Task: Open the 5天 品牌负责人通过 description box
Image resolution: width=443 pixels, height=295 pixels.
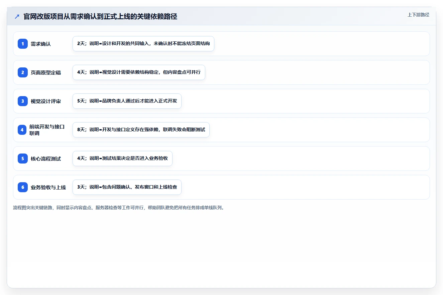Action: coord(127,101)
